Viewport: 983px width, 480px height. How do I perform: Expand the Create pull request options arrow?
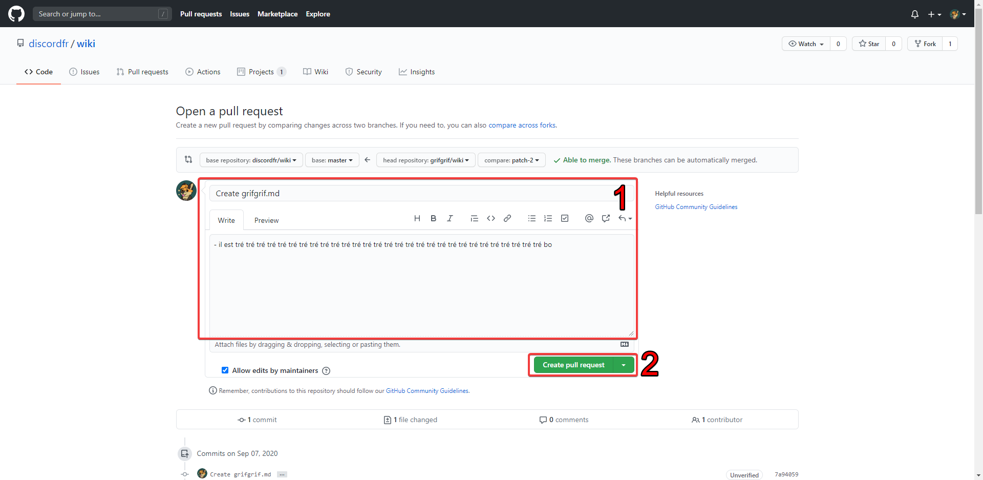point(624,365)
